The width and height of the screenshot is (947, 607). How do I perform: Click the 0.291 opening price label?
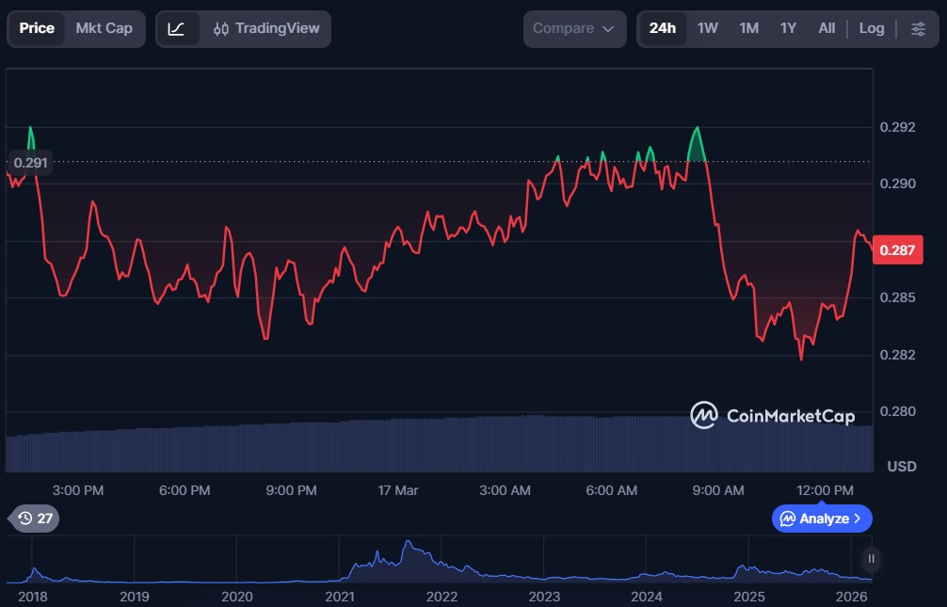30,163
